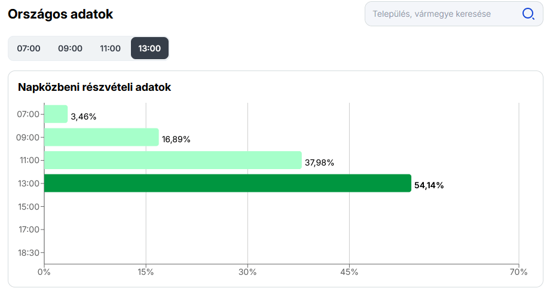Click the search magnifier icon
The width and height of the screenshot is (553, 291).
(x=528, y=14)
